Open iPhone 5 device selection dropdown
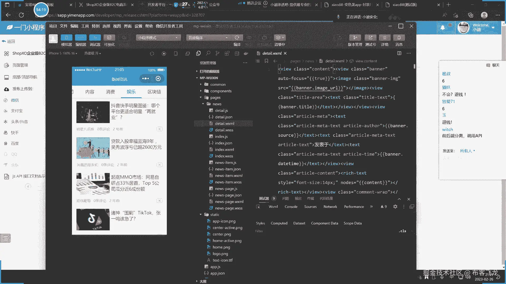The height and width of the screenshot is (284, 506). [x=63, y=53]
